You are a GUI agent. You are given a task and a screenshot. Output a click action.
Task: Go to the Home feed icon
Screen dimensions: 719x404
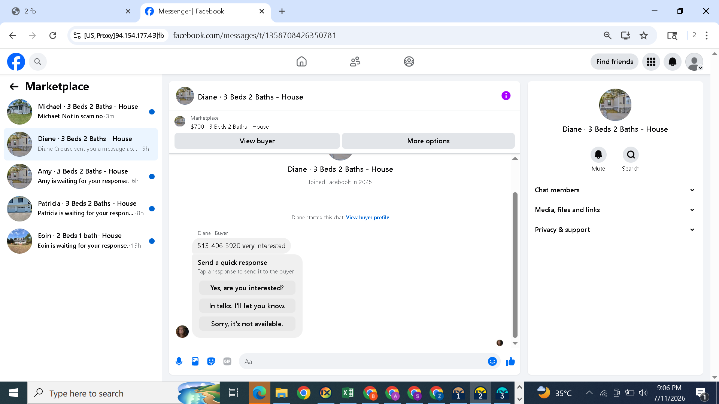[x=301, y=62]
